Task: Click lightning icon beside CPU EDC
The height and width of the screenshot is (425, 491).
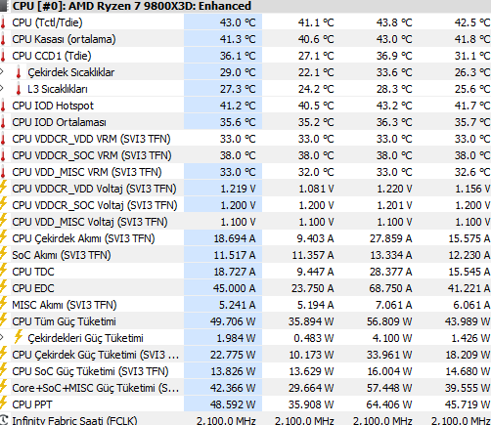Action: [x=3, y=287]
